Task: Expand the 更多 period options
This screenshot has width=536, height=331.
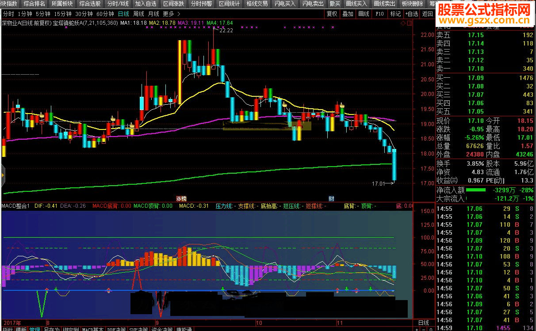Action: click(171, 14)
